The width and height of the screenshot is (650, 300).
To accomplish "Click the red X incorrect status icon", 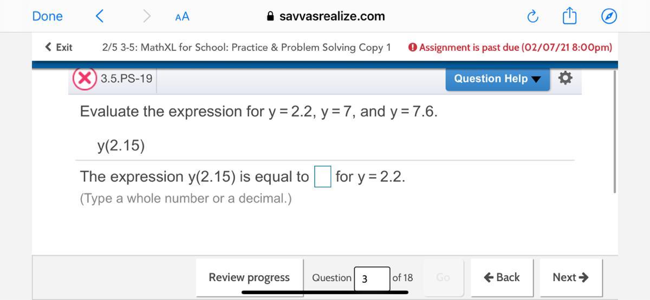I will [x=84, y=79].
